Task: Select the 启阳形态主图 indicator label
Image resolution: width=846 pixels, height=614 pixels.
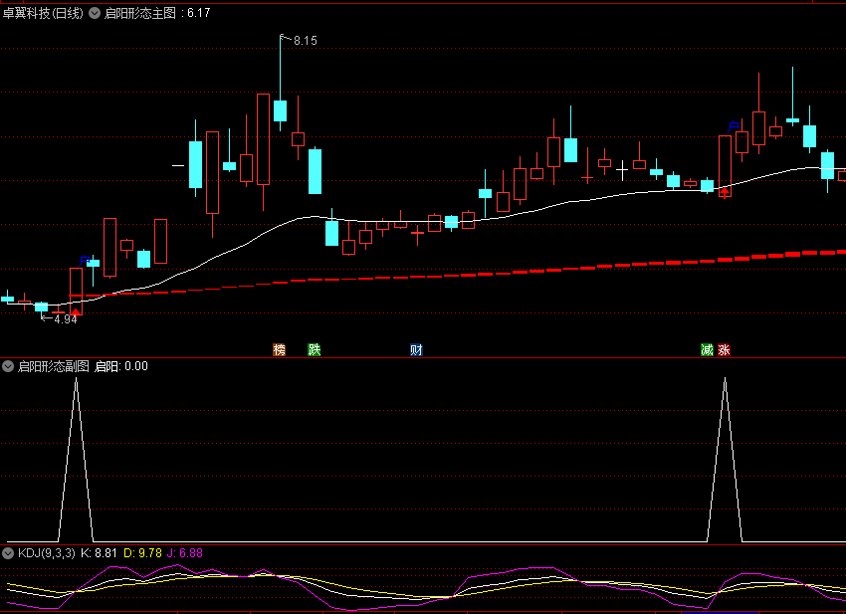Action: pyautogui.click(x=140, y=13)
